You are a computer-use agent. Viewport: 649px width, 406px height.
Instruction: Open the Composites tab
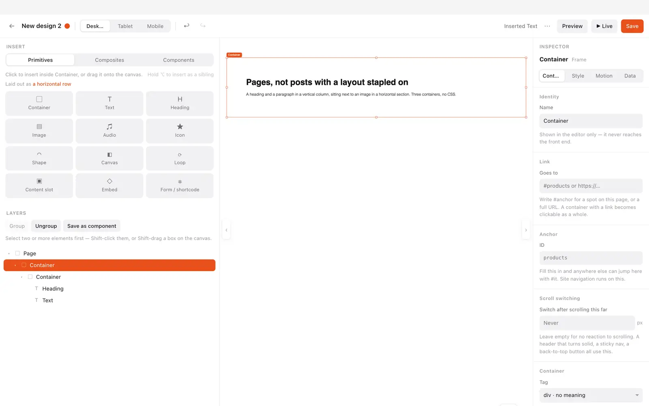pos(110,60)
